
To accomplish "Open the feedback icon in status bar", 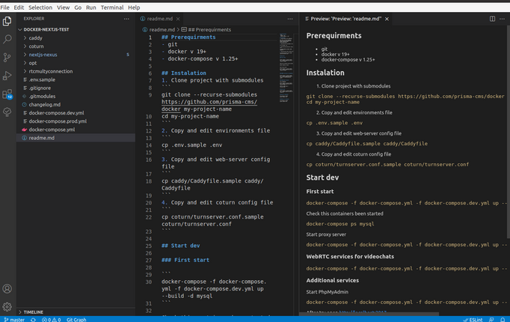I will click(491, 320).
